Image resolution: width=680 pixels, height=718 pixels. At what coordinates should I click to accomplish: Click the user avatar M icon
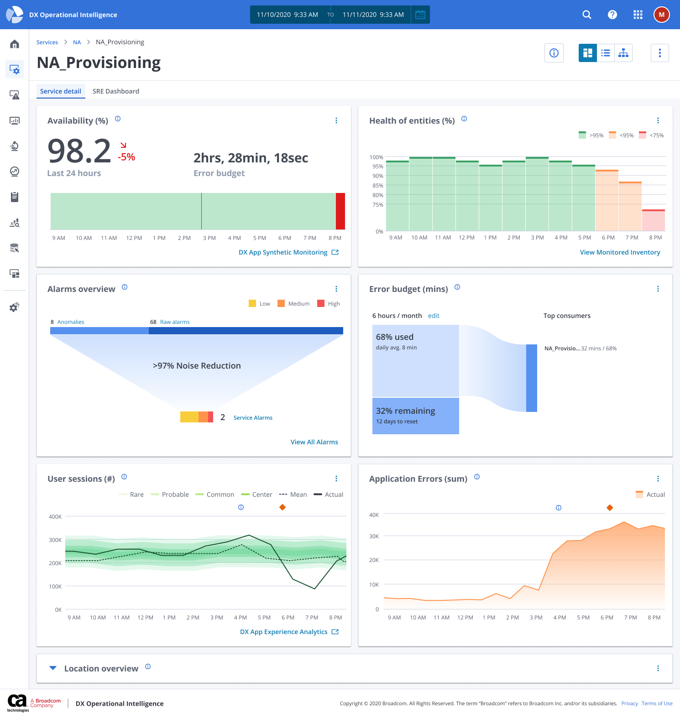661,15
